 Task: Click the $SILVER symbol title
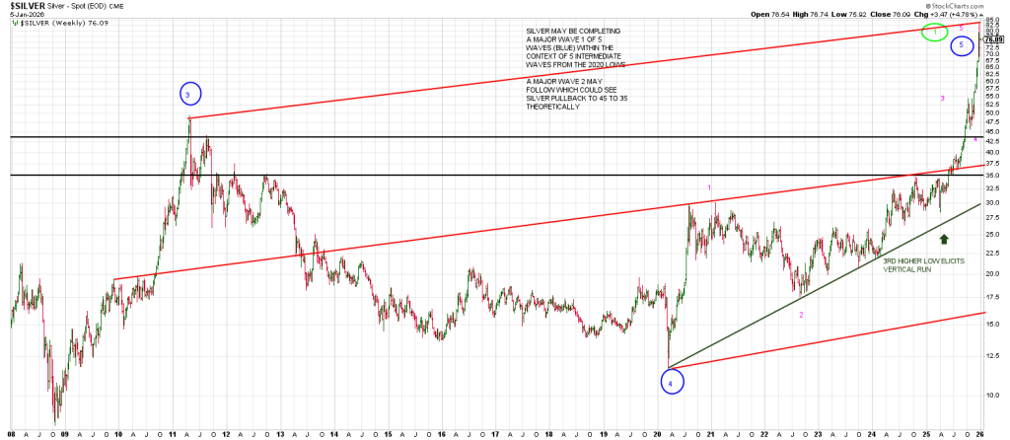point(25,6)
